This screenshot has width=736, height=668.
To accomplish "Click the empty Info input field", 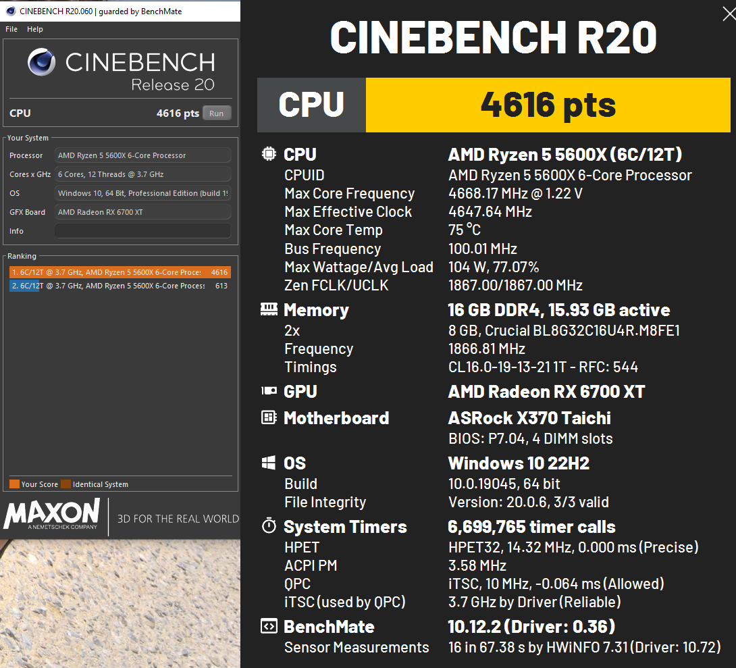I will point(142,231).
